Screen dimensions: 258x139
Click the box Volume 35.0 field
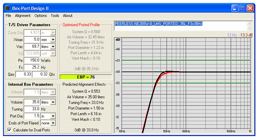[x=32, y=102]
